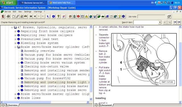Open 'Checking non-return valve' document
This screenshot has height=107, width=182.
point(46,66)
